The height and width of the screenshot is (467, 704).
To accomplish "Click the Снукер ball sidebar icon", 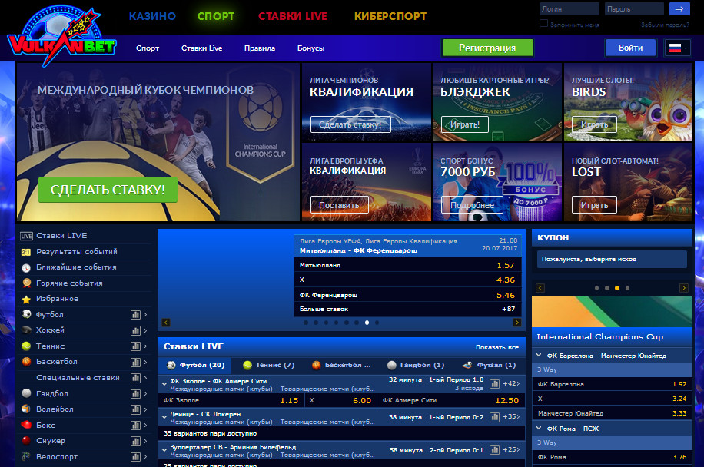I will (x=26, y=441).
